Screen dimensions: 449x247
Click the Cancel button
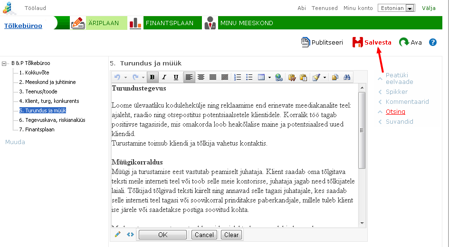tap(204, 235)
